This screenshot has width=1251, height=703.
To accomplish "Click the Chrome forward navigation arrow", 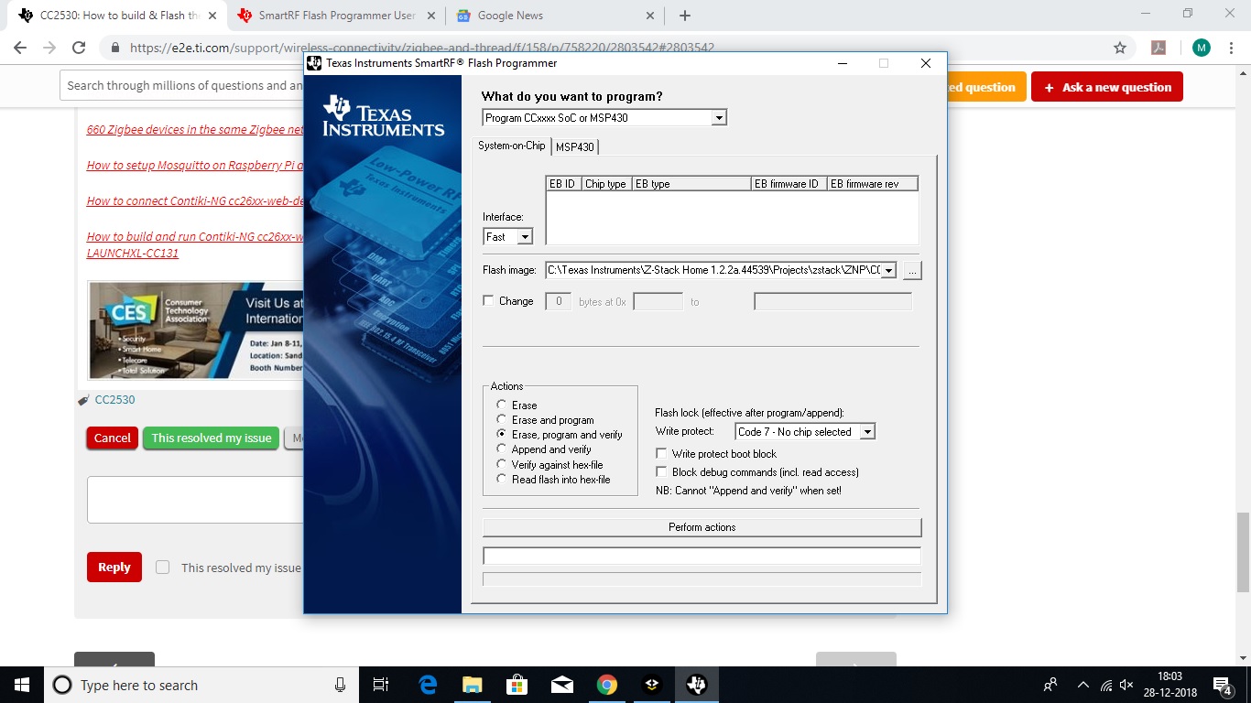I will (49, 48).
